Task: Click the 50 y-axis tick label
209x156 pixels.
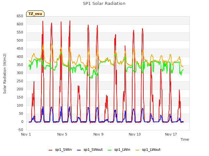Action: [21, 113]
